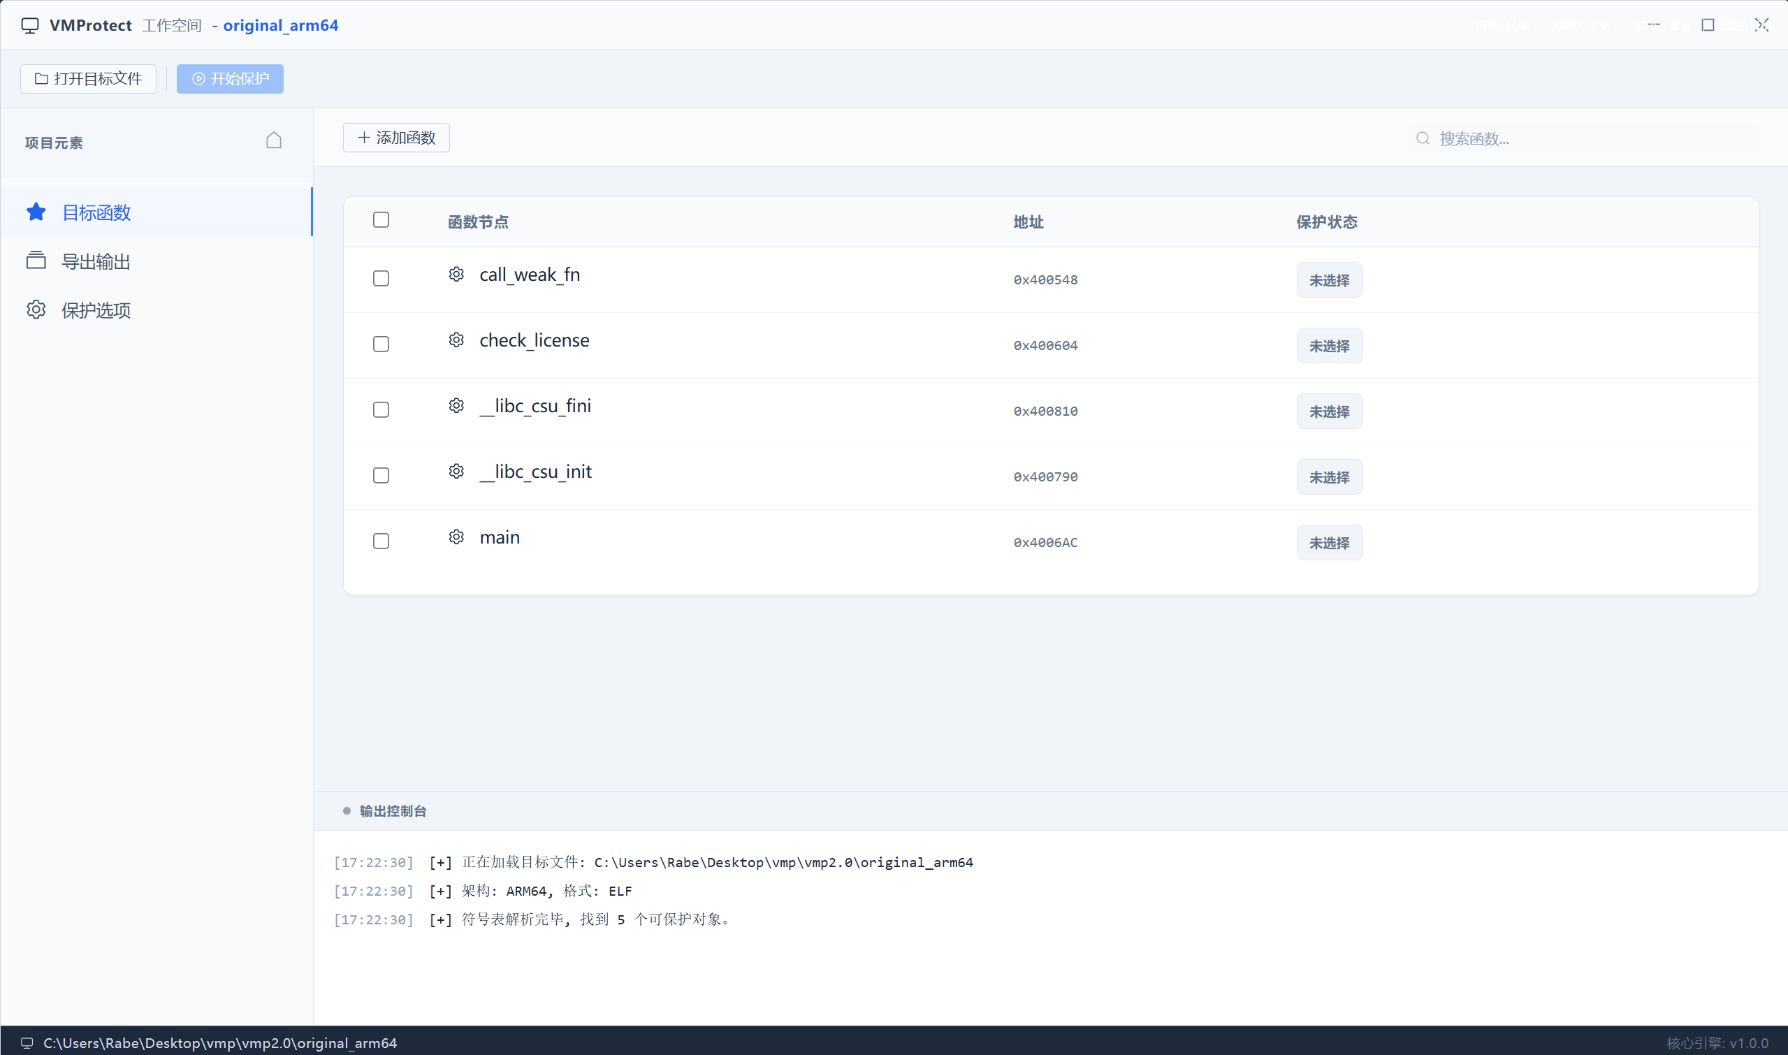Viewport: 1788px width, 1055px height.
Task: Click the check_license function name
Action: (x=535, y=340)
